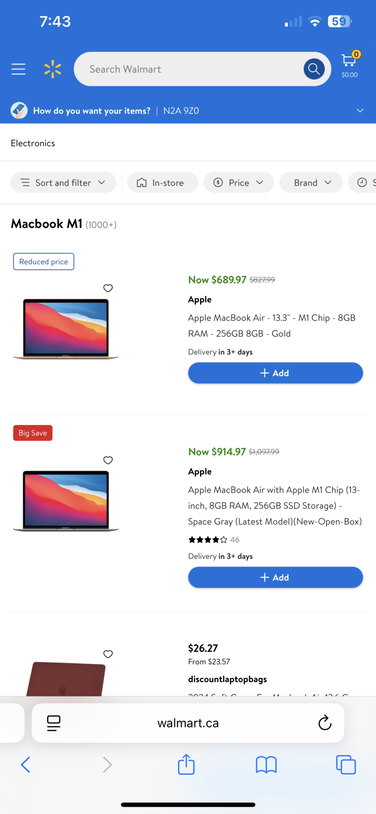Open the shopping cart
This screenshot has height=814, width=376.
[349, 64]
